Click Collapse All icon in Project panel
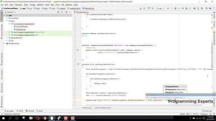This screenshot has width=216, height=121. (x=62, y=12)
